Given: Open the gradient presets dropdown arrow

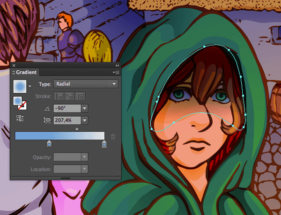Looking at the screenshot, I should click(x=30, y=86).
